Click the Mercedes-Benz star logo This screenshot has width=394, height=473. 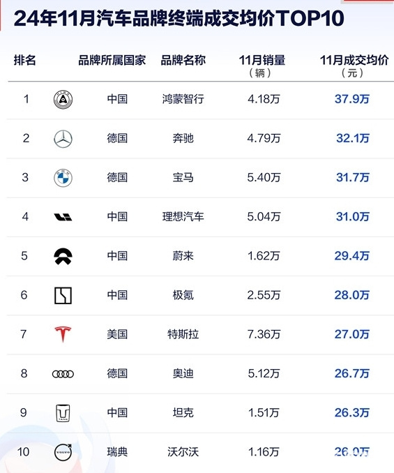(63, 139)
